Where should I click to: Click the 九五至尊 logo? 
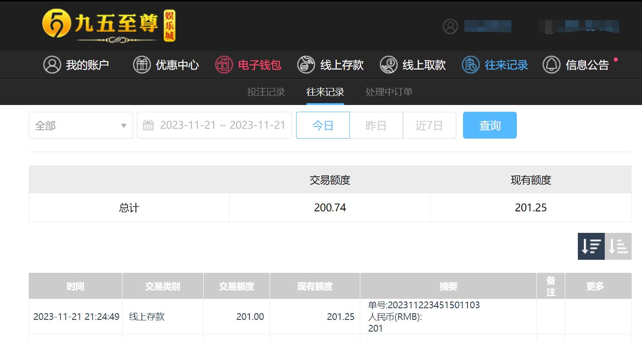(x=109, y=26)
